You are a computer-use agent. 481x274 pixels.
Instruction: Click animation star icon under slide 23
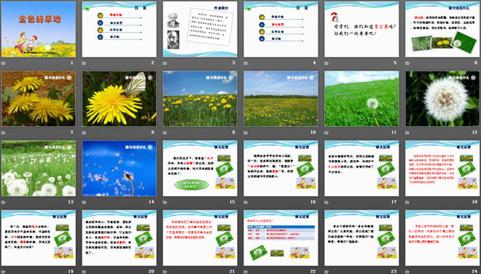click(326, 272)
